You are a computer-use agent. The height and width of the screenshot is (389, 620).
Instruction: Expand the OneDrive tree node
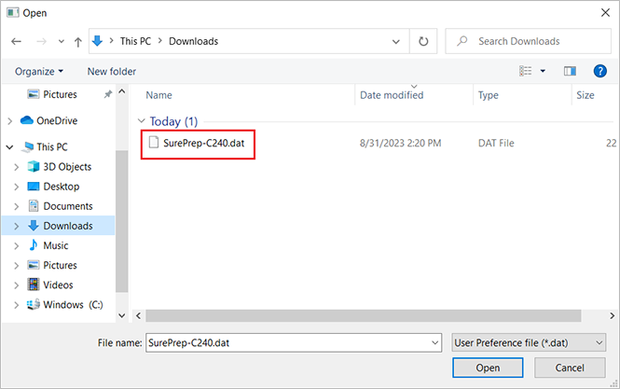tap(10, 121)
